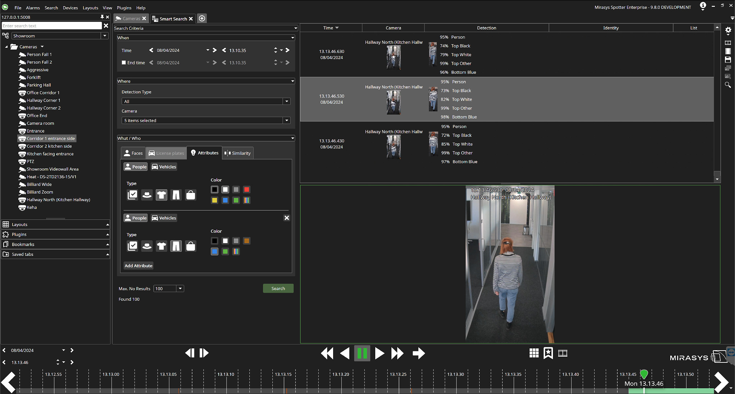Expand the Camera items selected dropdown
The image size is (735, 394).
click(287, 121)
